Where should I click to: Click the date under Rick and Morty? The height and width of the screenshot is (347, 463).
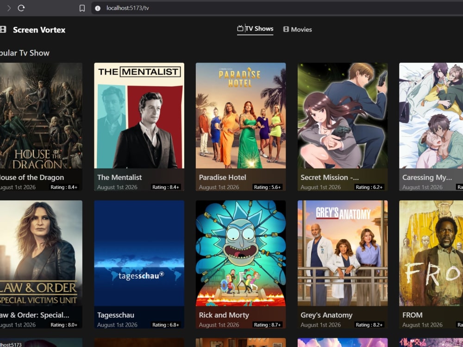coord(219,325)
